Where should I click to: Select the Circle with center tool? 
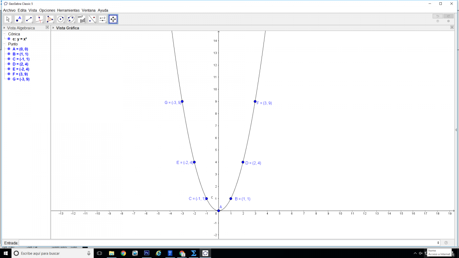coord(60,19)
